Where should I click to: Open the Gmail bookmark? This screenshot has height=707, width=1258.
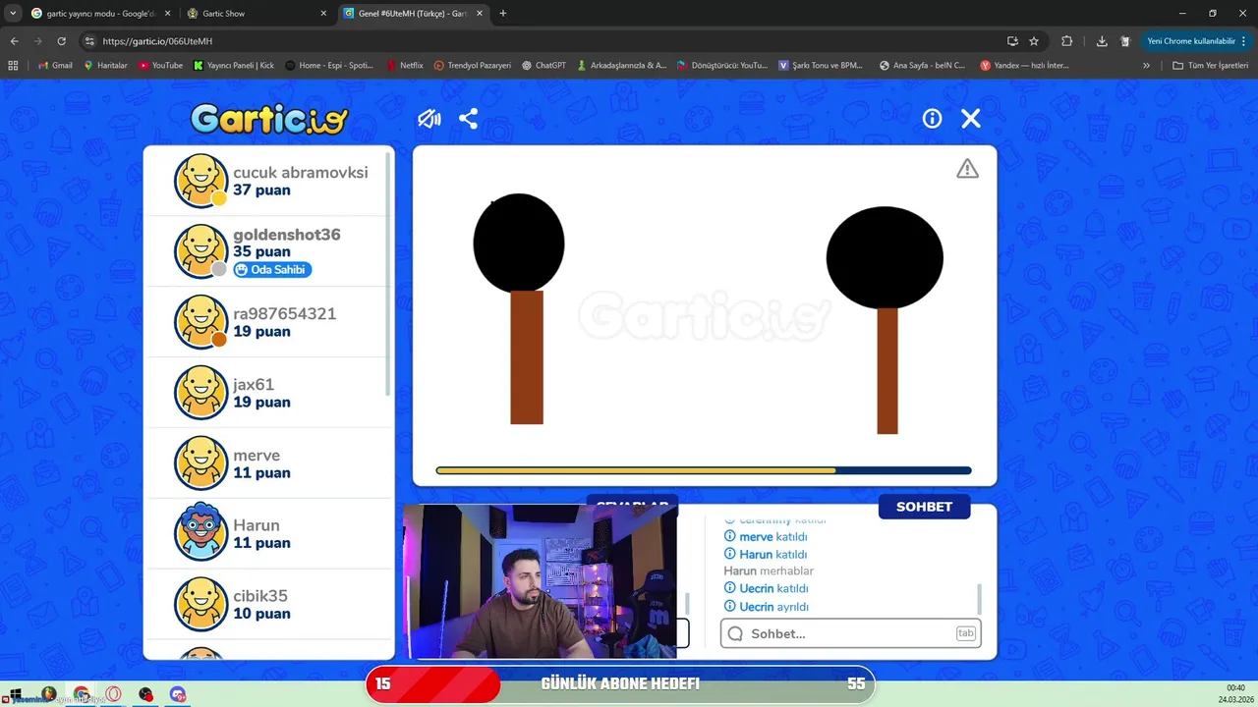(x=55, y=65)
